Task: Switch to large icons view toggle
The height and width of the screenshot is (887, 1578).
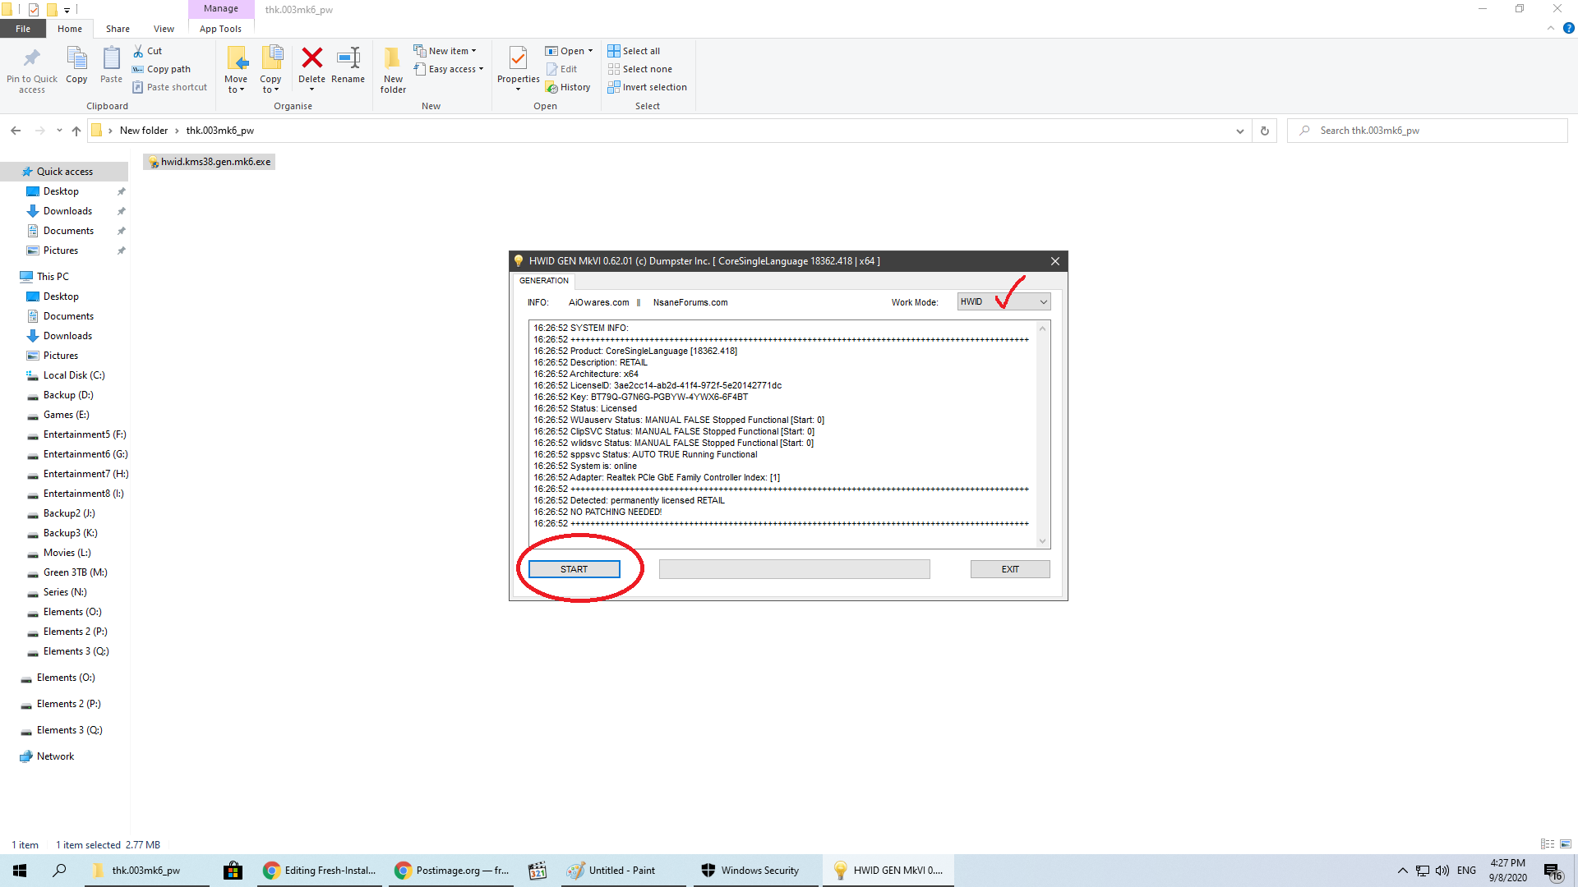Action: coord(1566,844)
